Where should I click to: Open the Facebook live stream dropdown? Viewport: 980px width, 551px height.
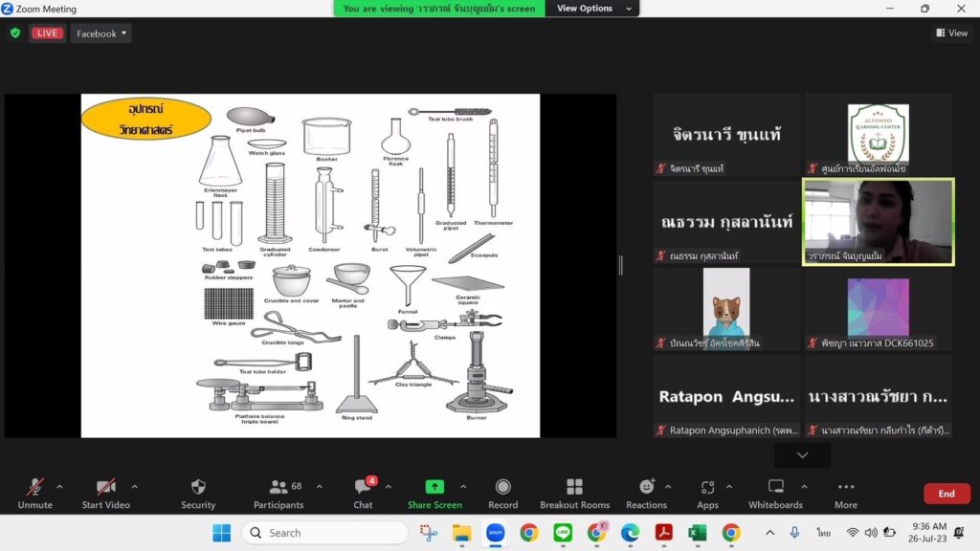101,33
